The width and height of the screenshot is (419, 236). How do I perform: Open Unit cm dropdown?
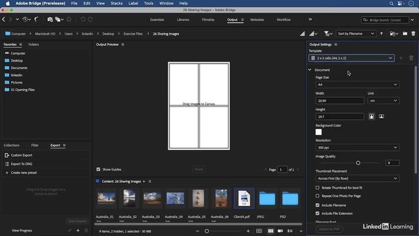[383, 100]
